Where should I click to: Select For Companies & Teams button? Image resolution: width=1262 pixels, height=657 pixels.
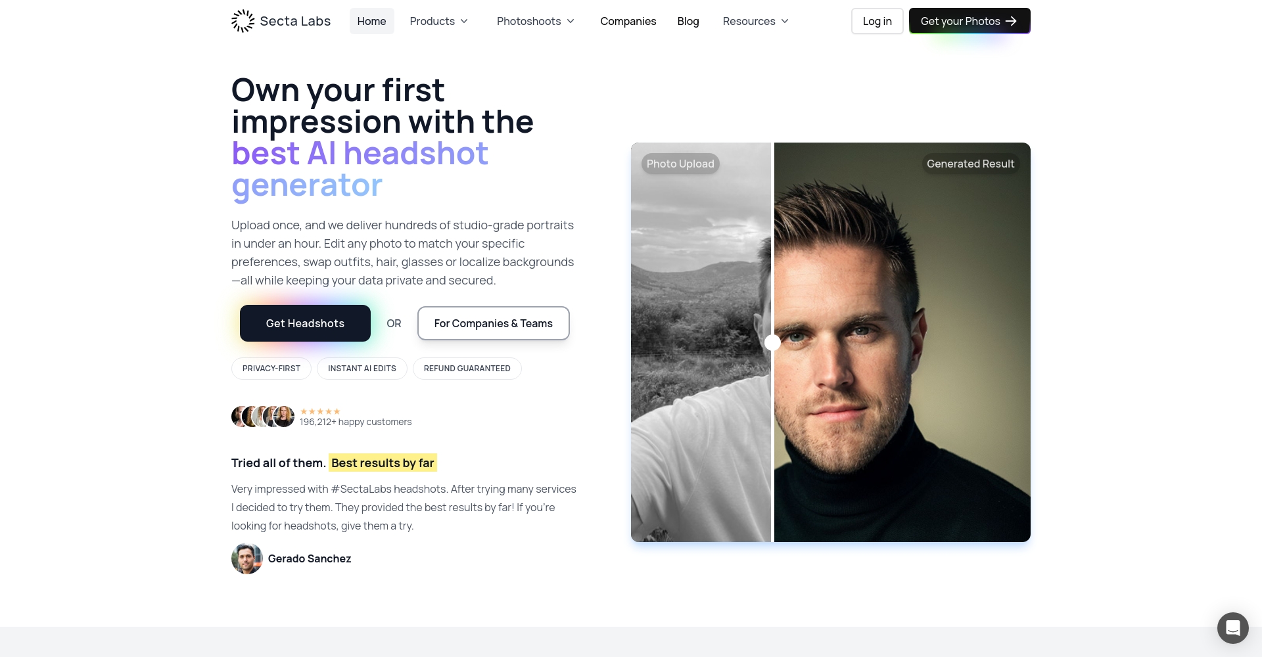click(x=493, y=323)
